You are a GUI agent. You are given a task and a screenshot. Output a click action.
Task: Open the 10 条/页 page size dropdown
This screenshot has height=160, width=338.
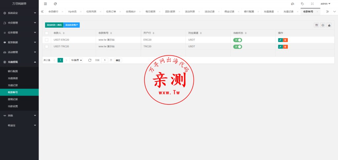point(76,60)
